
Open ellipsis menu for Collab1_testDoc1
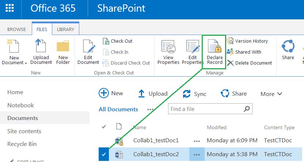(197, 140)
